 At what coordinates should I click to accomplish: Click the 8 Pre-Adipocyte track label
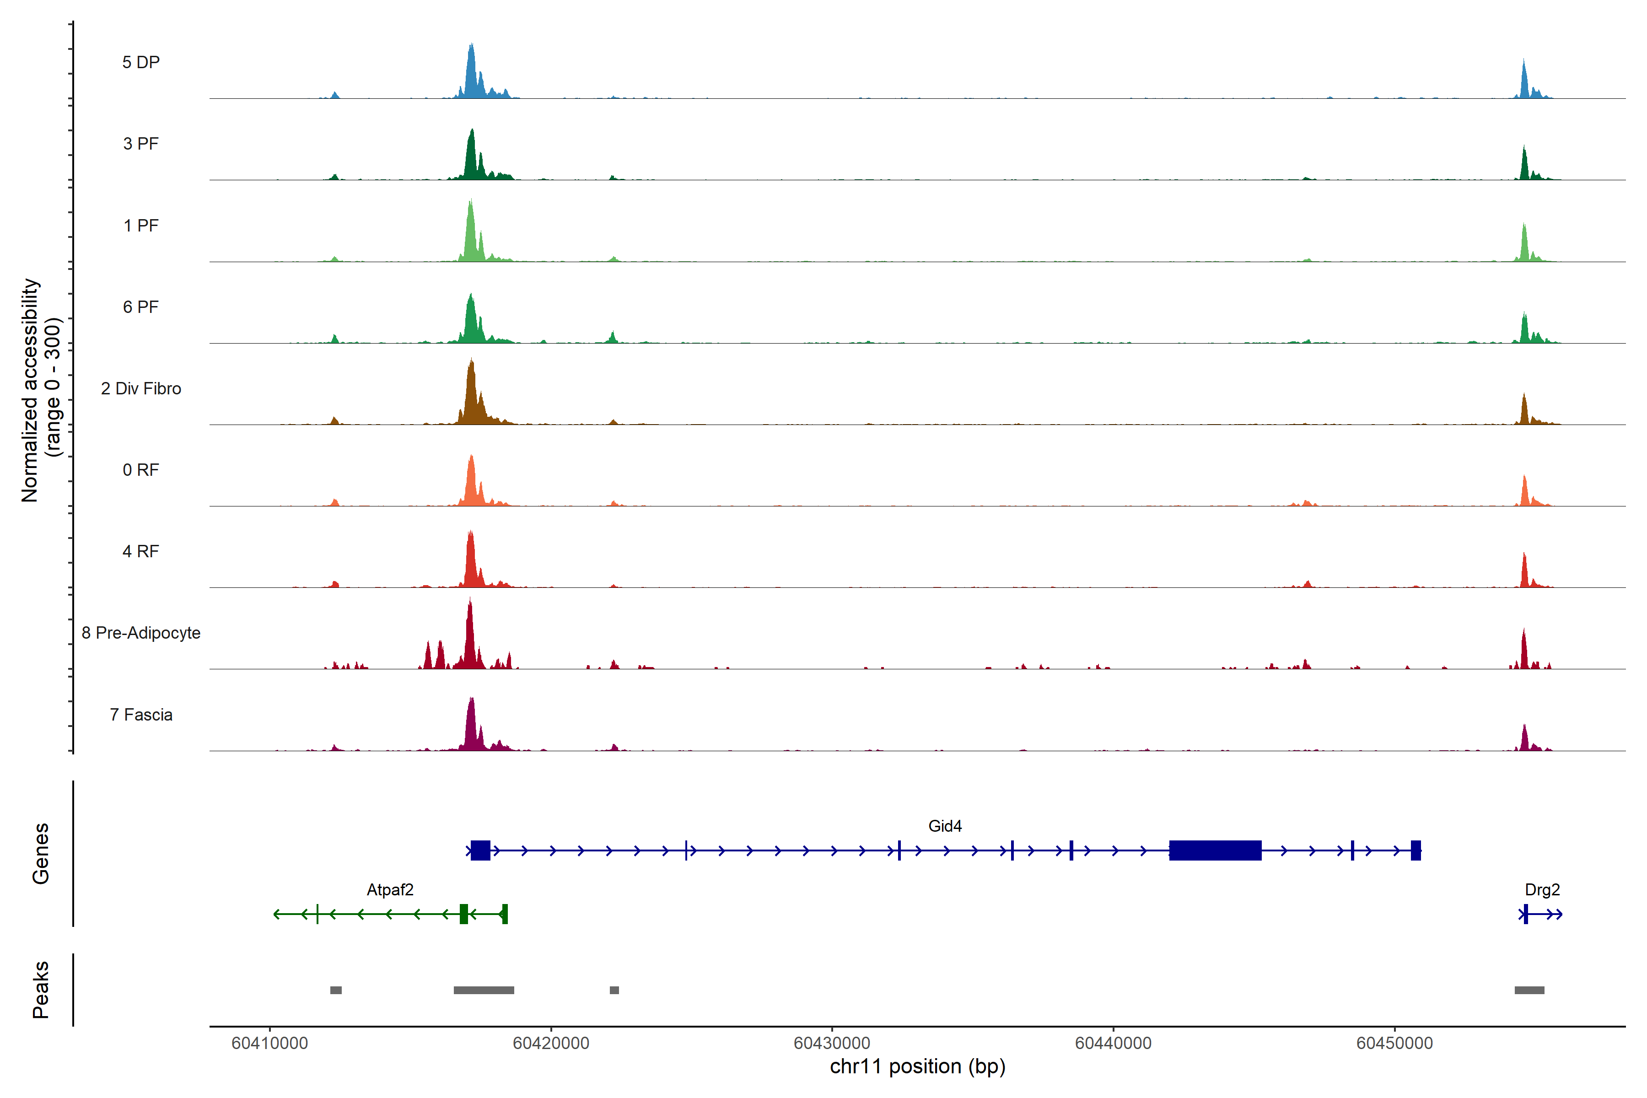click(141, 633)
